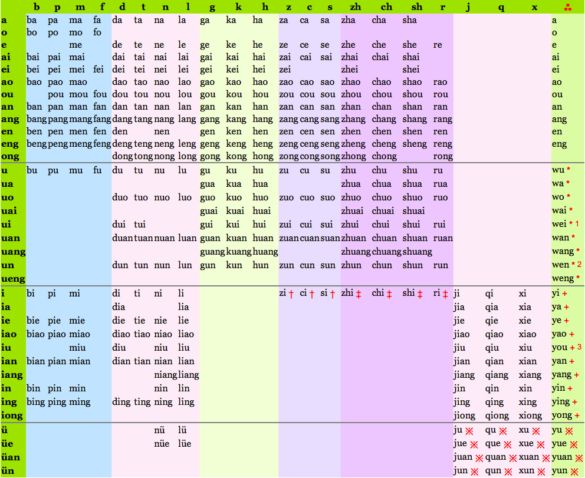This screenshot has height=478, width=585.
Task: Select the syllable 'cuan'
Action: [310, 238]
